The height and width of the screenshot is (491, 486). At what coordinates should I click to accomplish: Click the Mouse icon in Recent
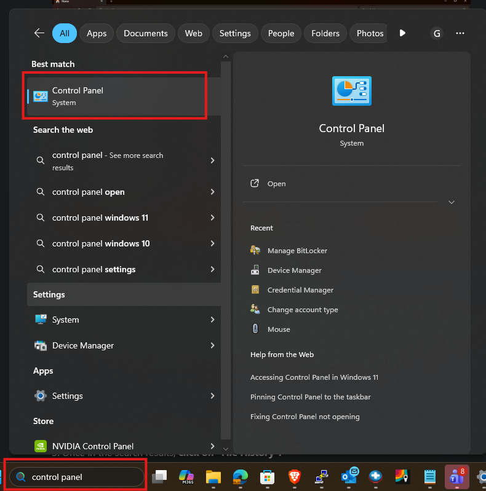click(x=255, y=329)
